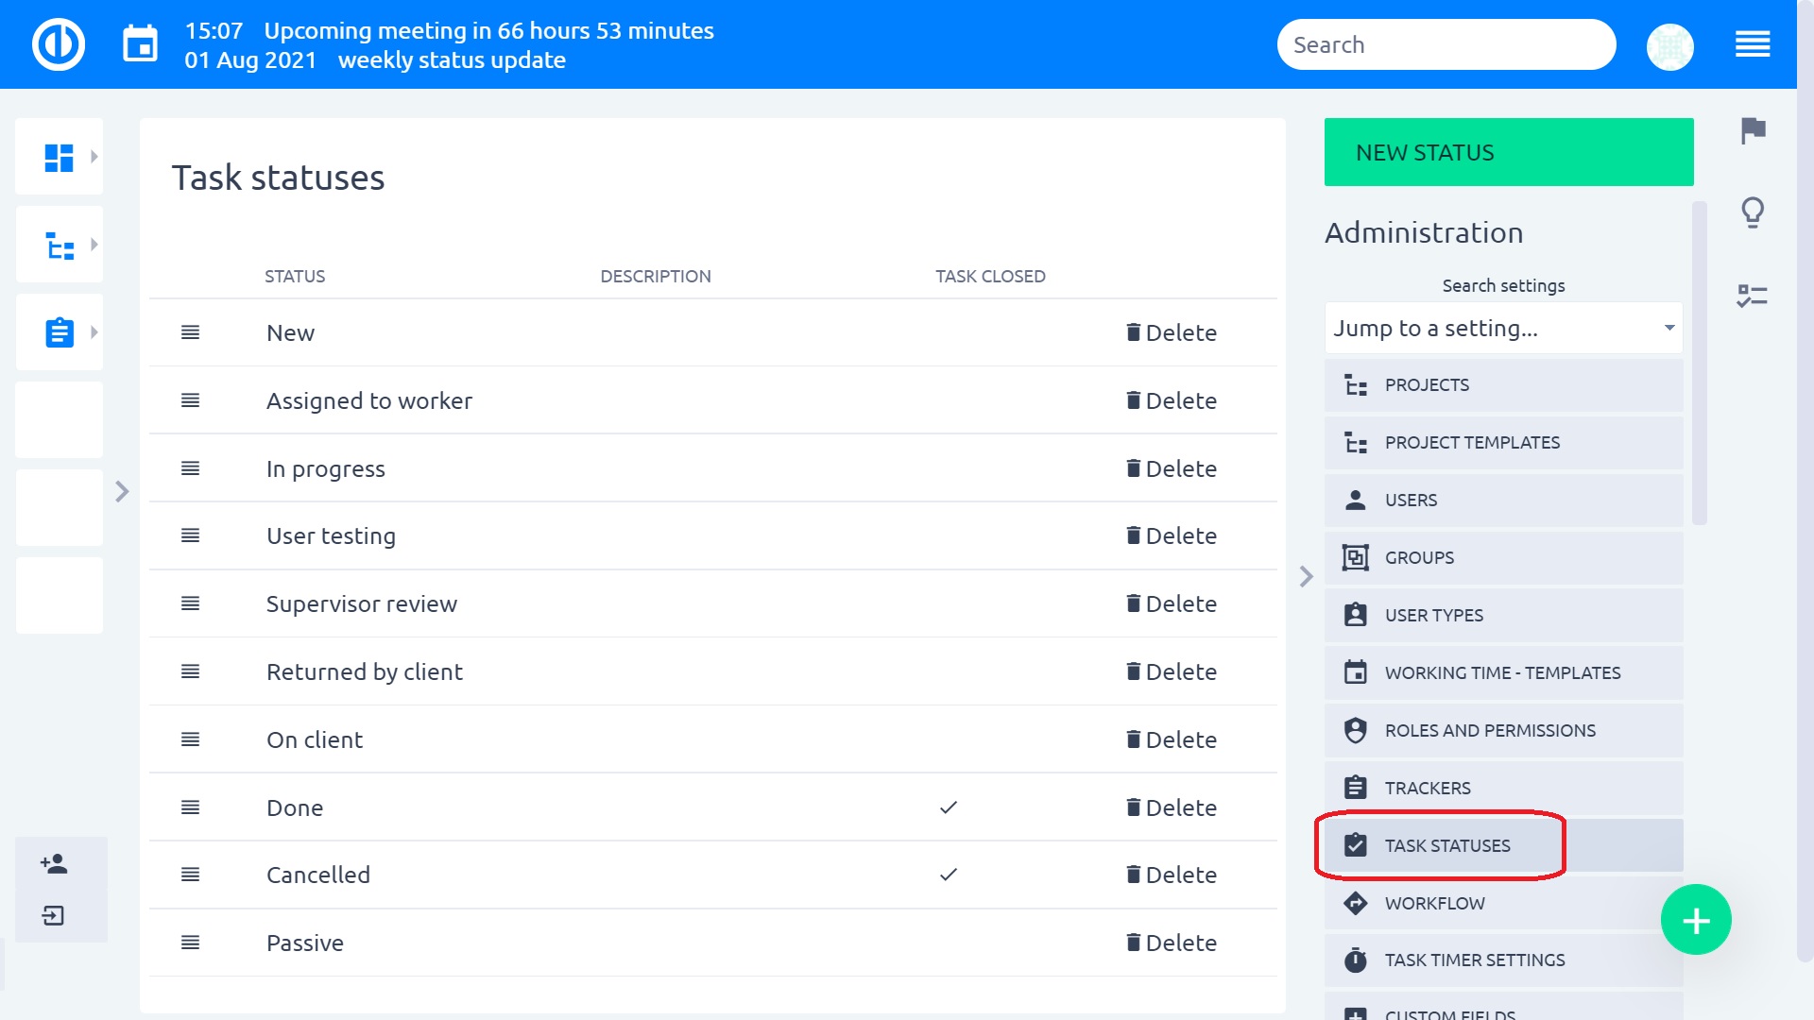Open WORKFLOW administration settings
The width and height of the screenshot is (1814, 1020).
[x=1435, y=903]
